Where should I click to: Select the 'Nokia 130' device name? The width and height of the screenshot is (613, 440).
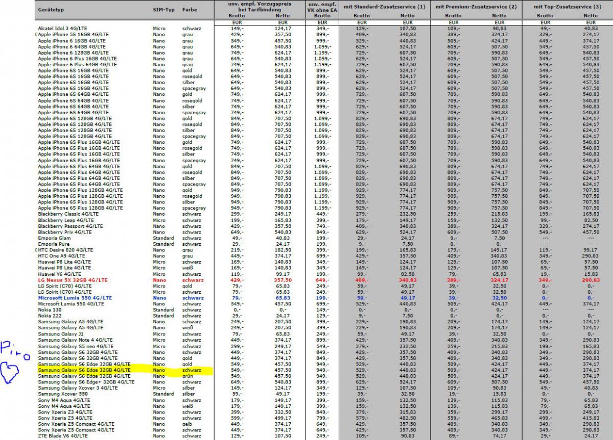pos(50,310)
